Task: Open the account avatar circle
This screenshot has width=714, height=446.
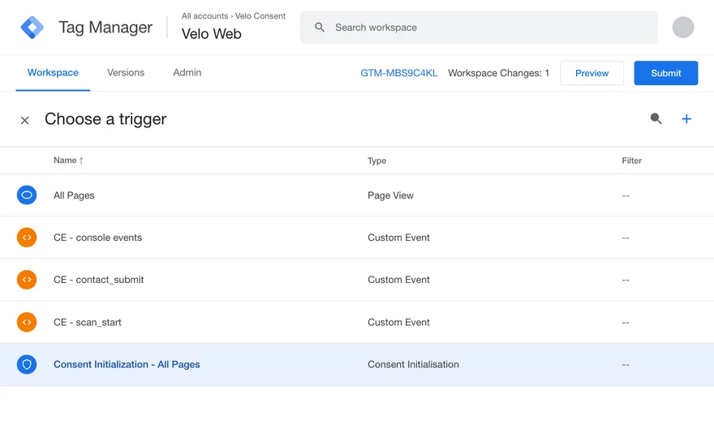Action: point(683,28)
